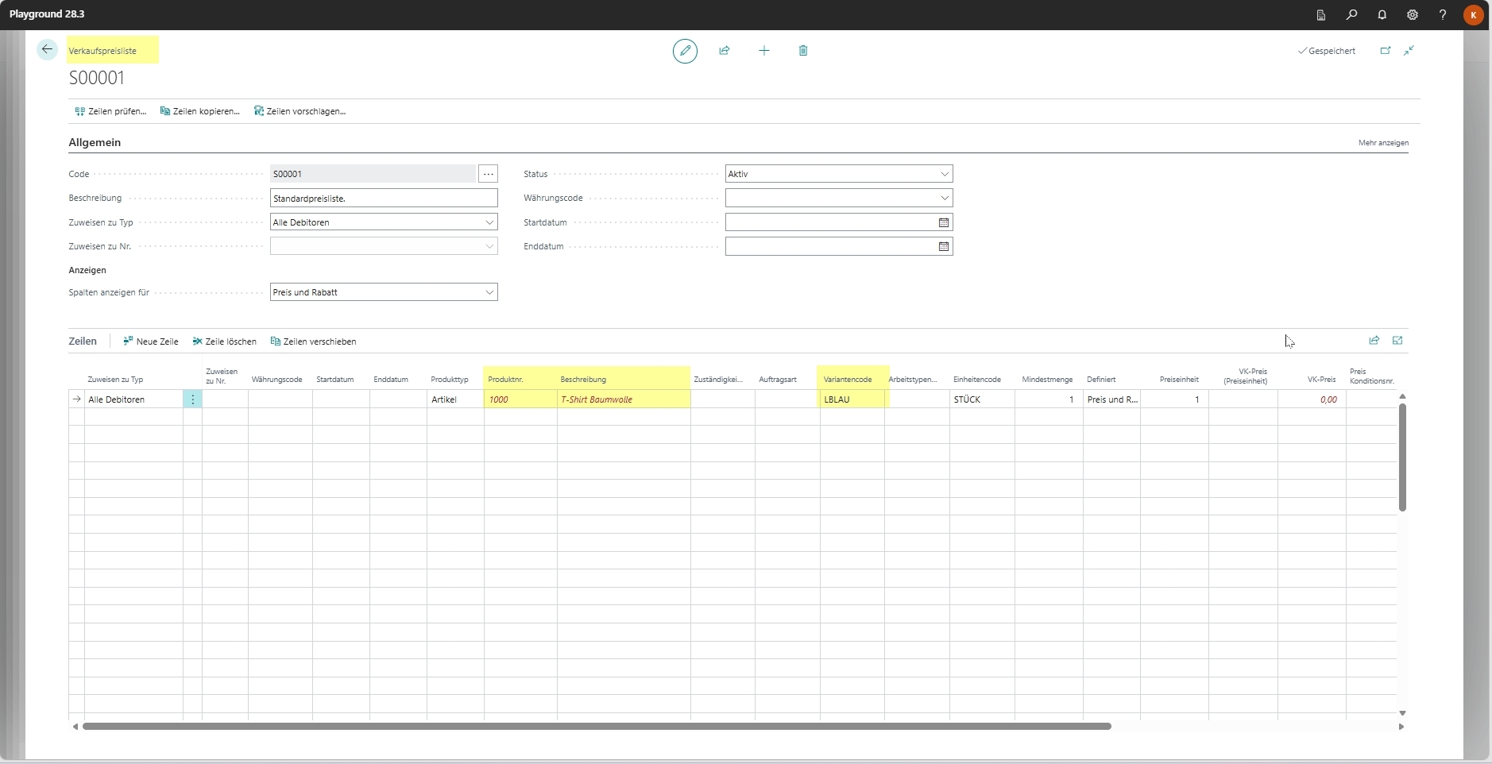Open the settings gear in the top bar

[x=1413, y=15]
